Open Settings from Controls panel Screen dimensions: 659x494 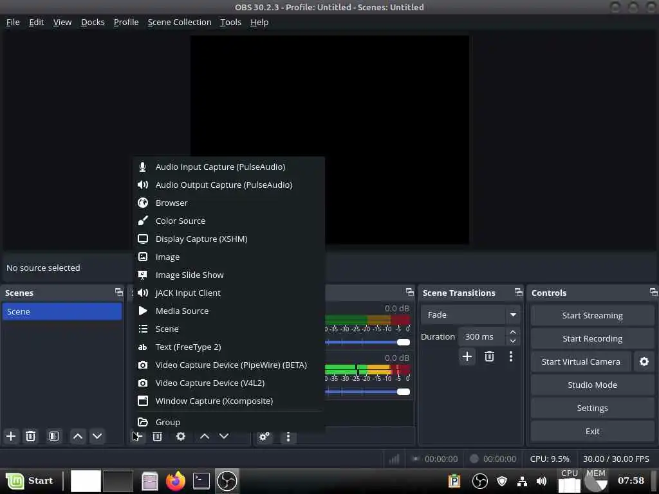592,408
